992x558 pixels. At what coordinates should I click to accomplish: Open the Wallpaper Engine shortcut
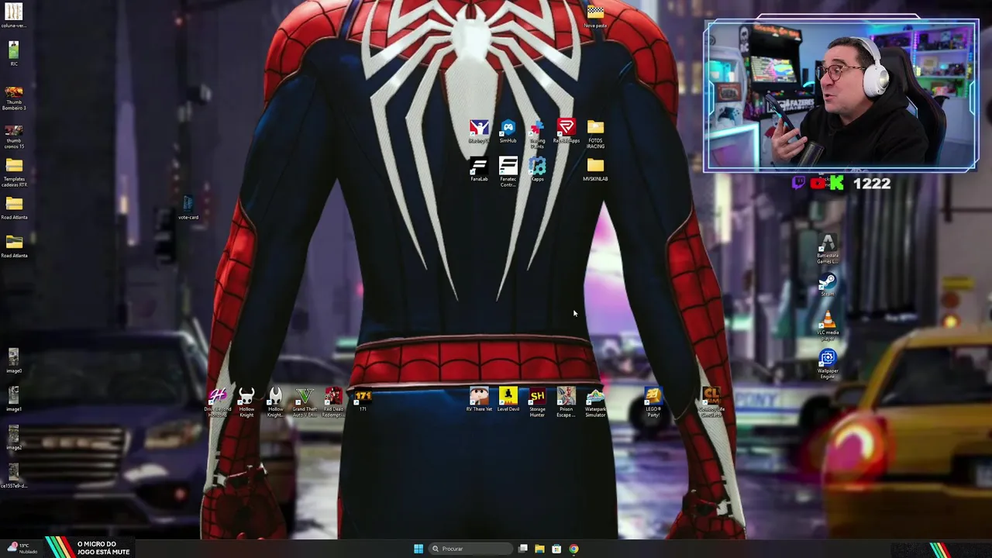pyautogui.click(x=828, y=363)
